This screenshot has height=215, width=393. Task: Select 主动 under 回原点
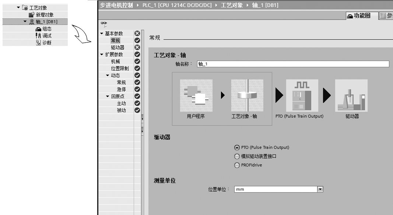121,103
